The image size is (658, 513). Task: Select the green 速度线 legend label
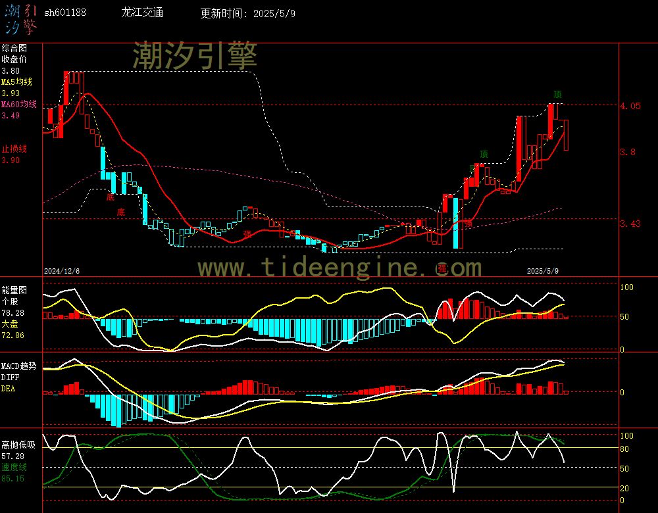(x=14, y=467)
